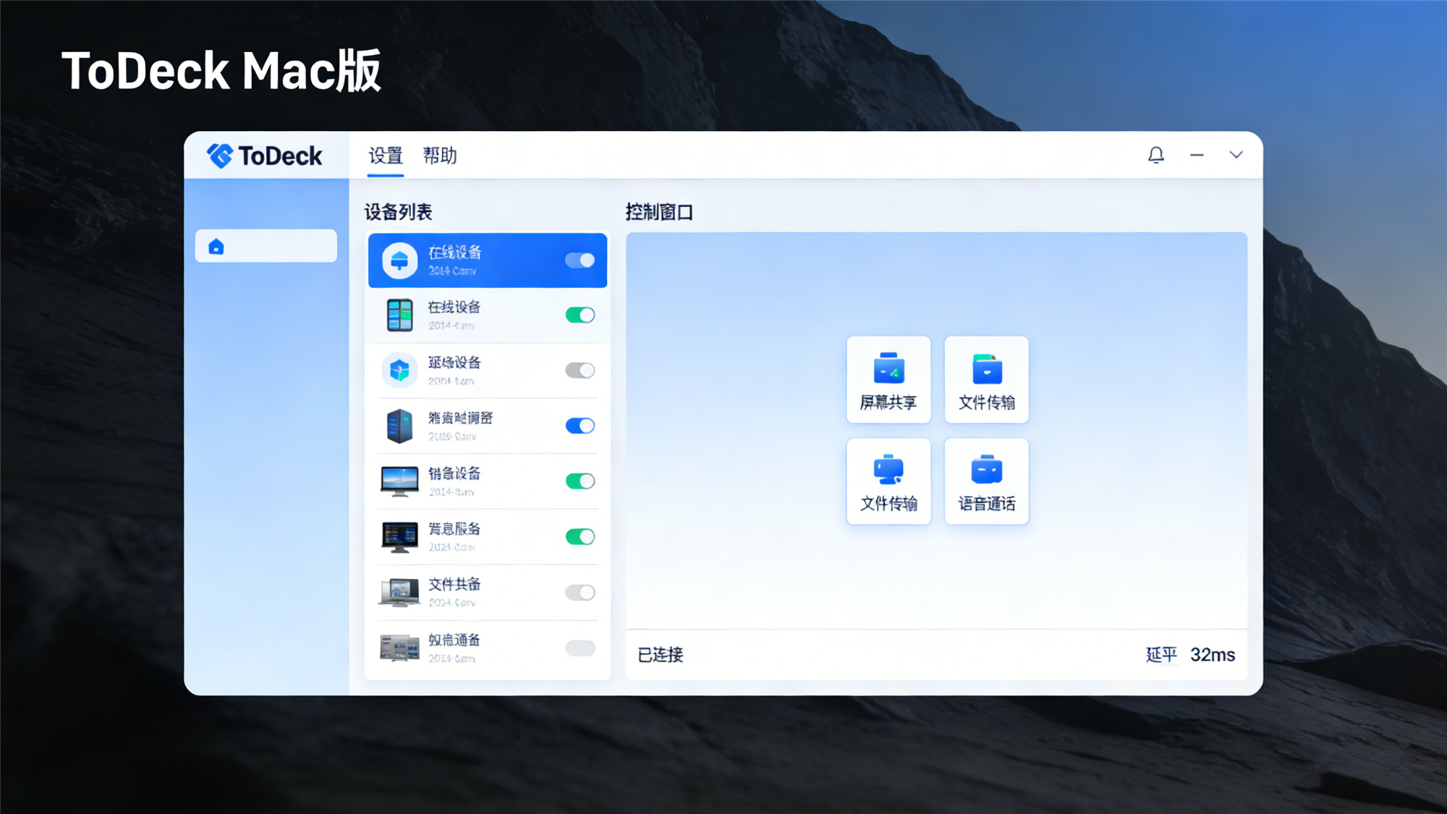Click the home icon in the left sidebar
1447x814 pixels.
click(x=217, y=245)
